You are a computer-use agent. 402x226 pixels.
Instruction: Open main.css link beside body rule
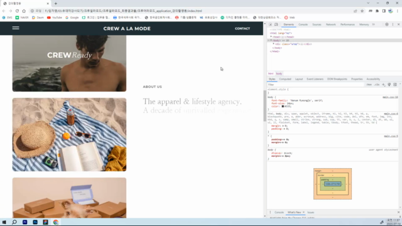click(390, 97)
